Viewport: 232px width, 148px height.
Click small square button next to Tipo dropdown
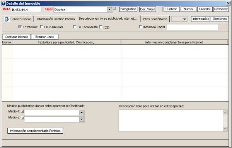tap(114, 9)
